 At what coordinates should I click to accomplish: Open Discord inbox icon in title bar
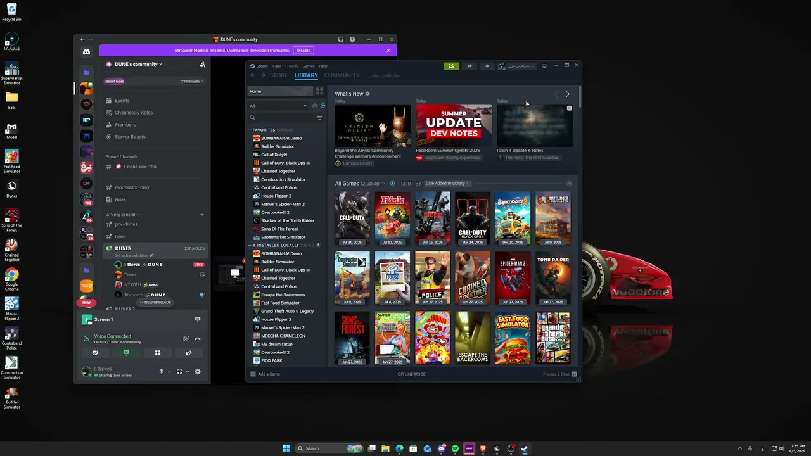point(341,39)
